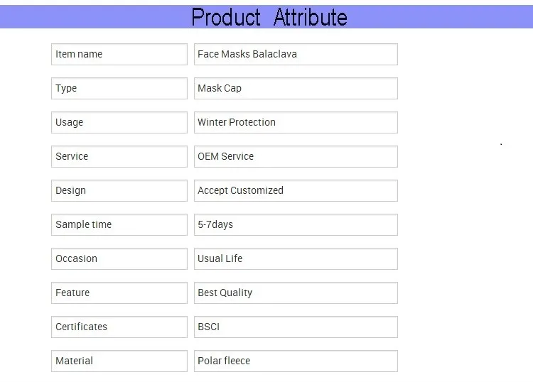Select the OEM Service value field
The width and height of the screenshot is (533, 382).
[295, 157]
